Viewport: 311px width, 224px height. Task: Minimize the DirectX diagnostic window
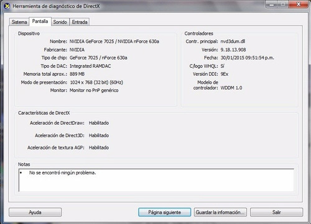(272, 4)
